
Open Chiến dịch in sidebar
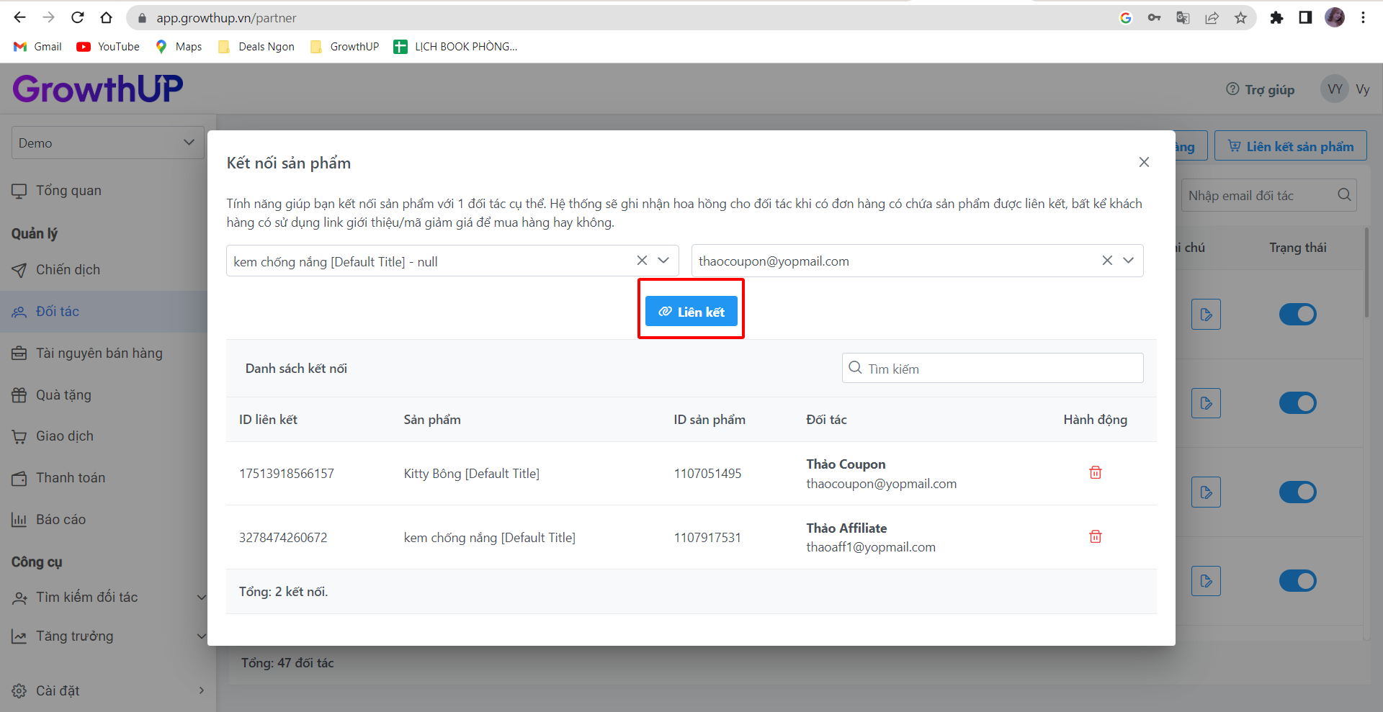click(68, 270)
